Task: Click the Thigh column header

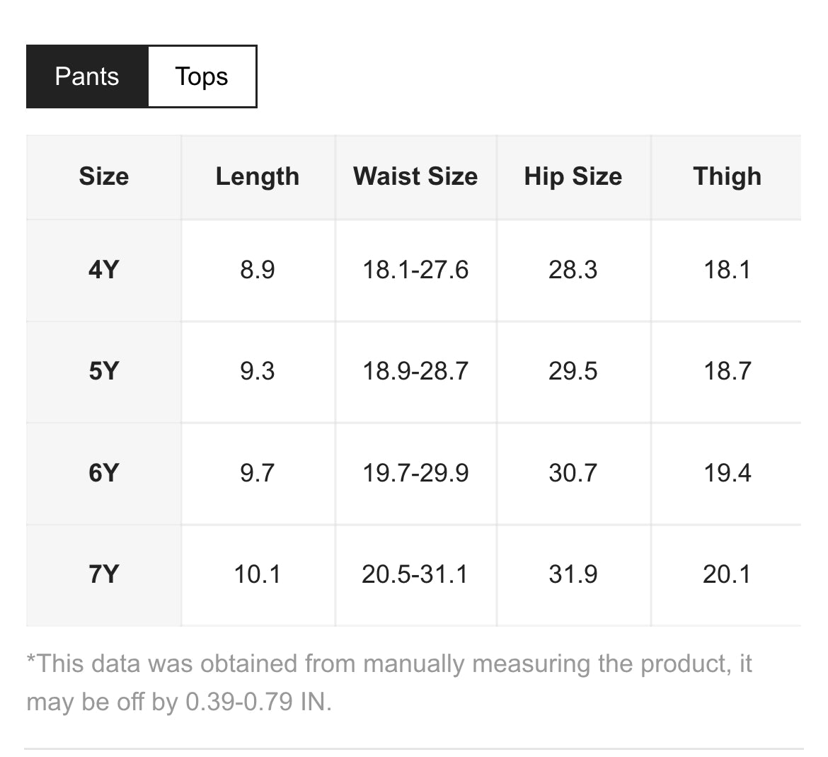Action: (x=728, y=176)
